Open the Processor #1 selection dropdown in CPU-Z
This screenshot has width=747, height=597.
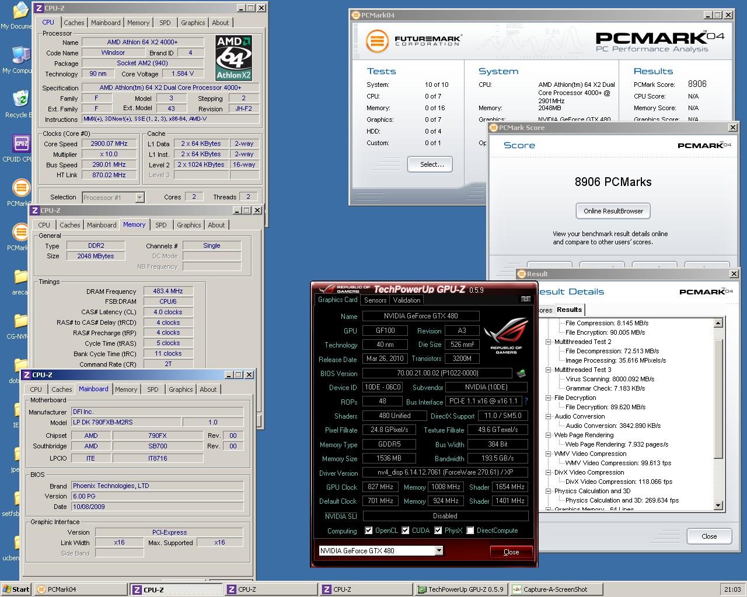(139, 197)
